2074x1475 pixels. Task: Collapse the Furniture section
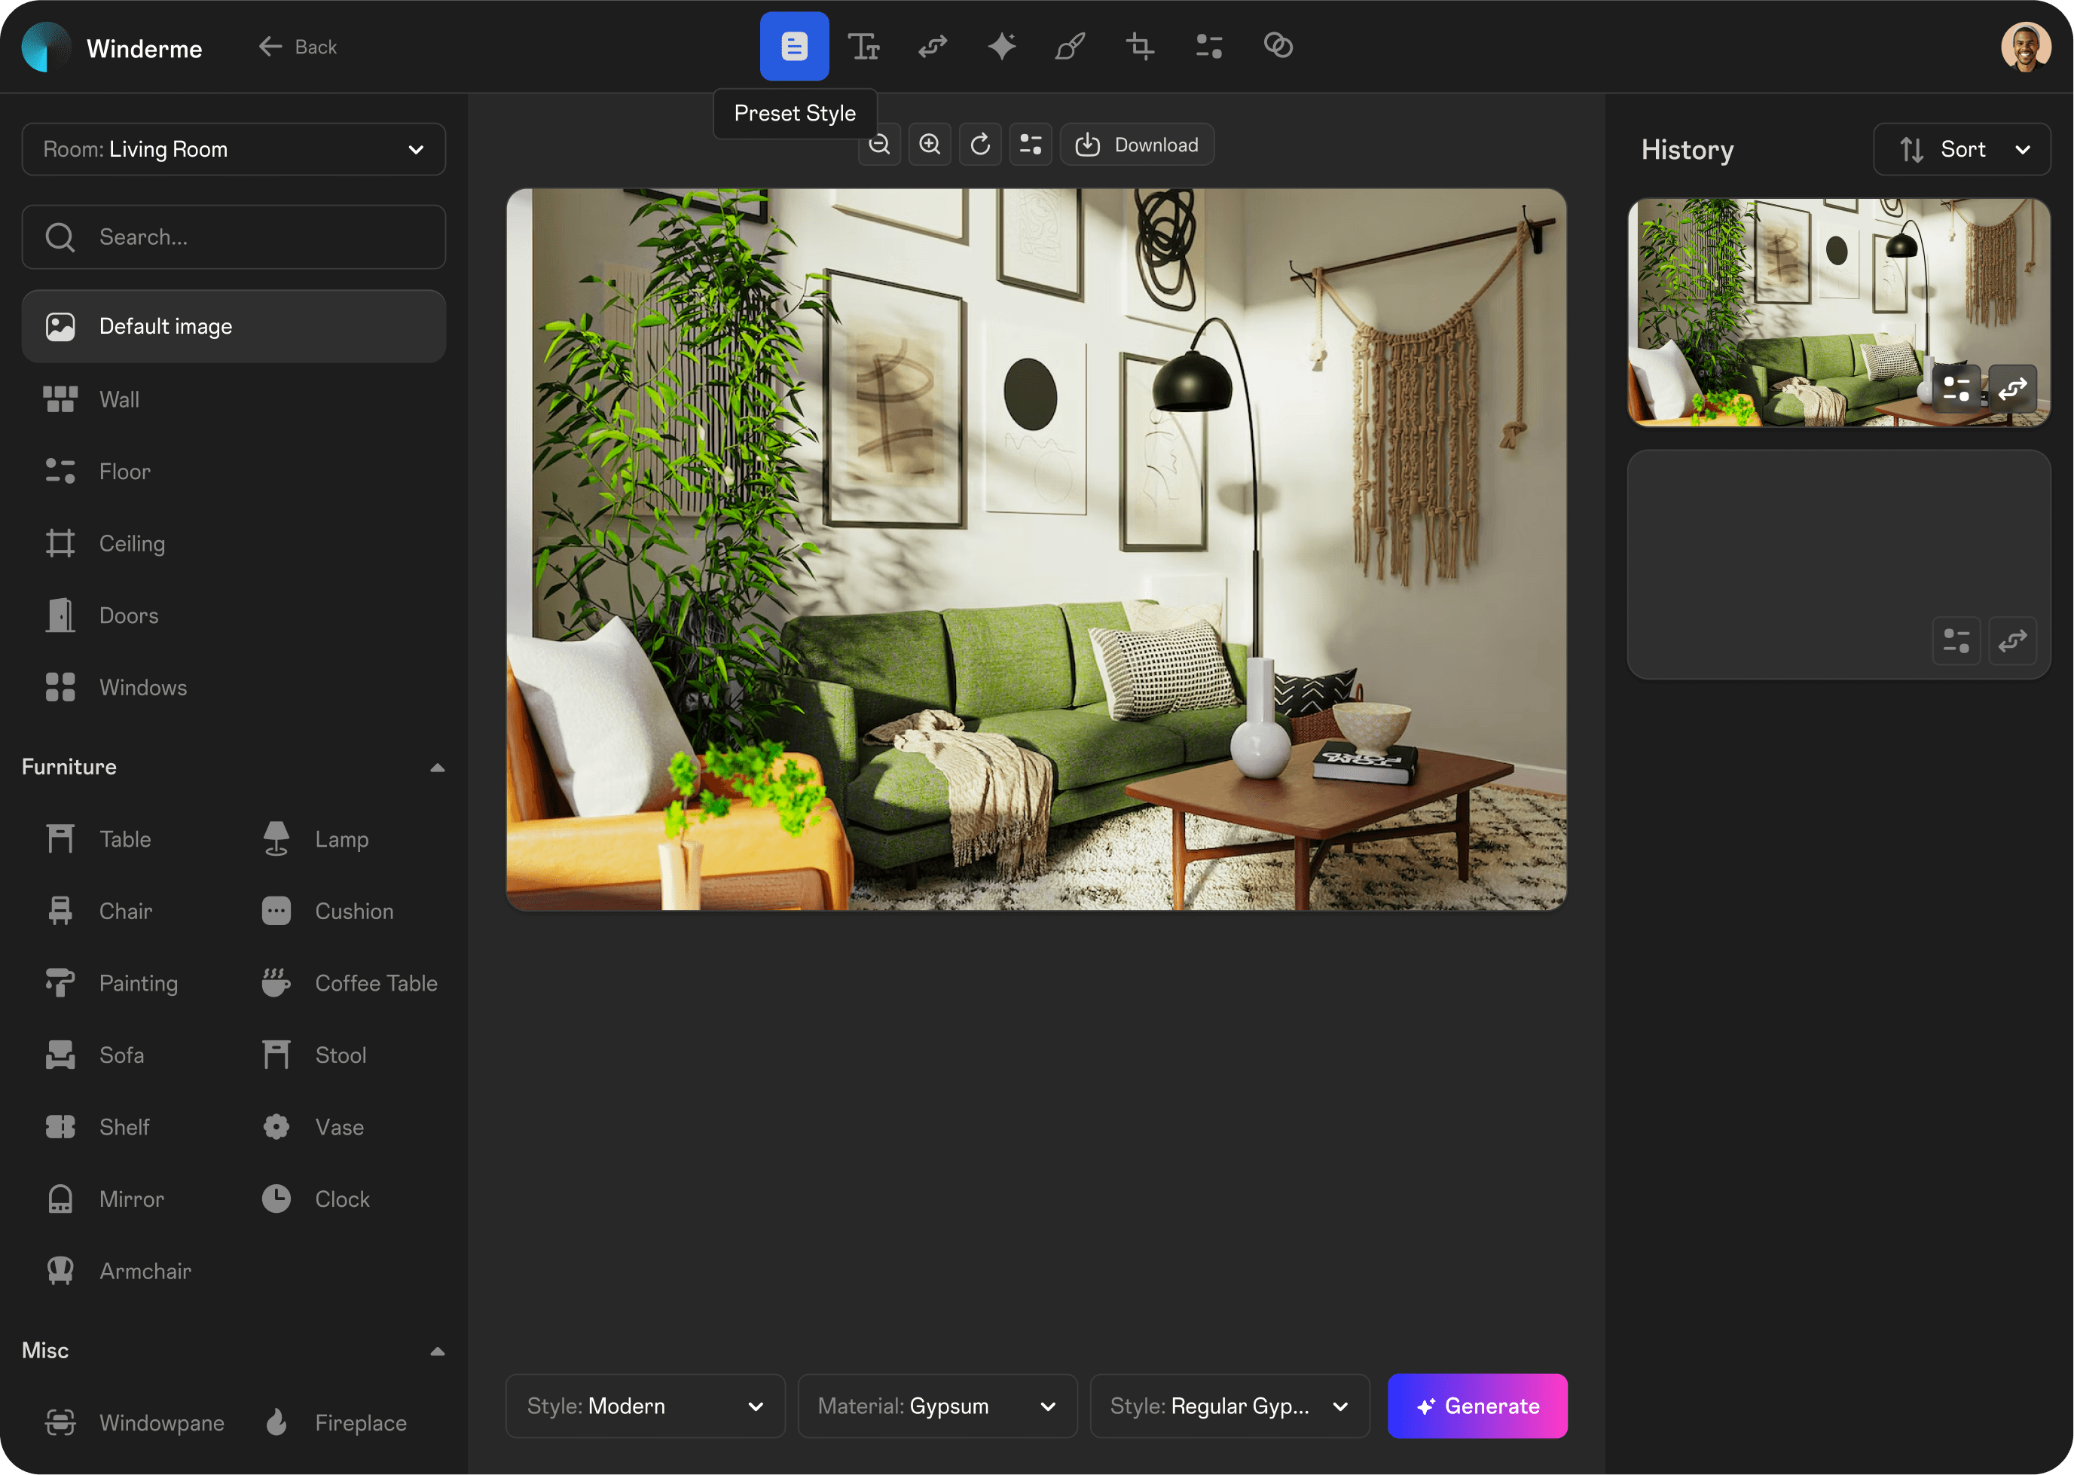click(437, 768)
